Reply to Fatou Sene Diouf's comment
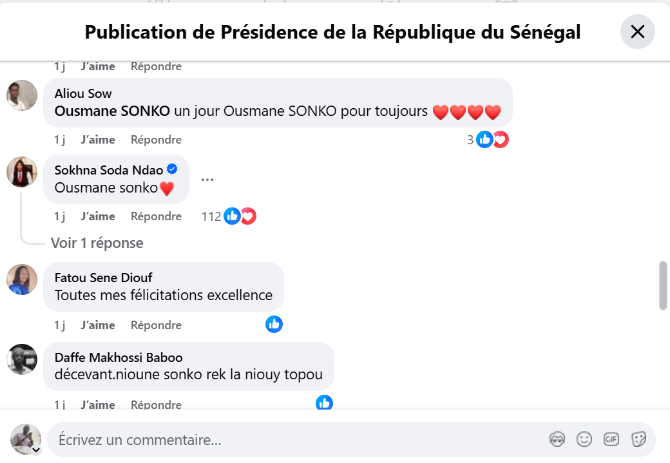This screenshot has height=463, width=670. [156, 325]
